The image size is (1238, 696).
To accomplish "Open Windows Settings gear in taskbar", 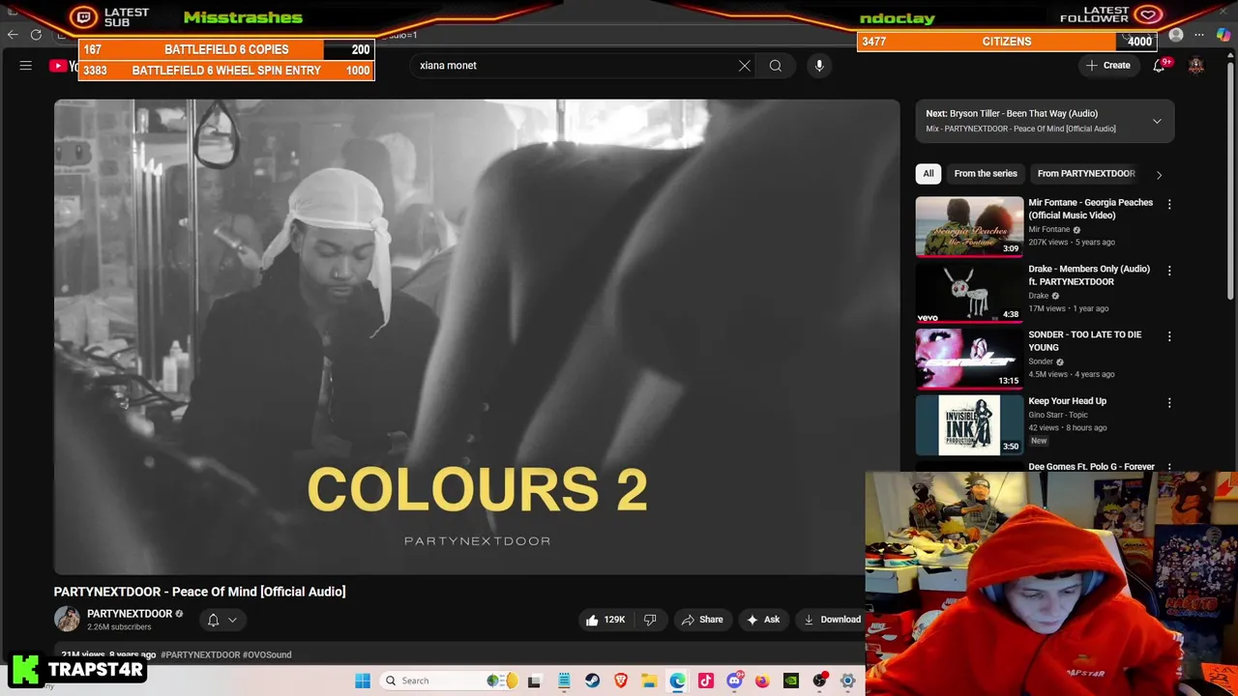I will 848,681.
